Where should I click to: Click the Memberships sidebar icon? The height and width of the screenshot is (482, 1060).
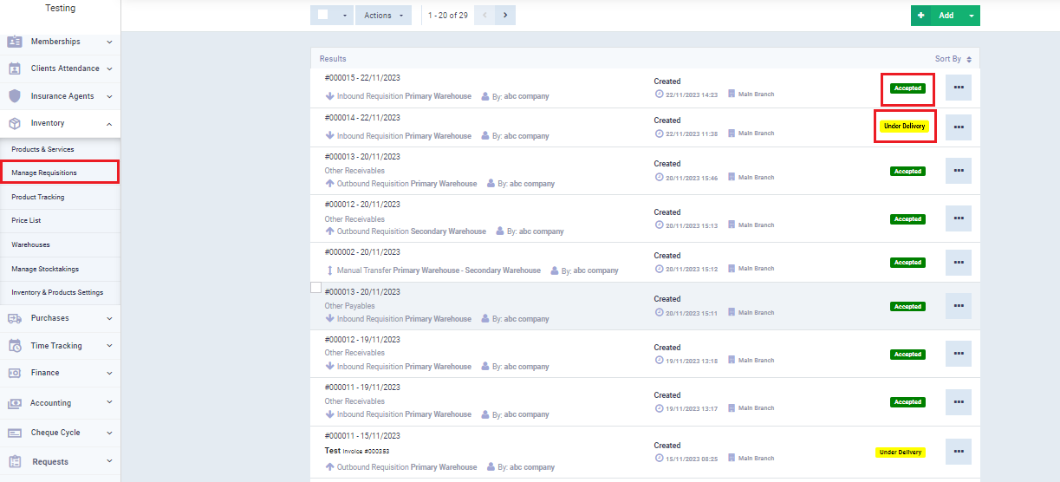point(15,42)
